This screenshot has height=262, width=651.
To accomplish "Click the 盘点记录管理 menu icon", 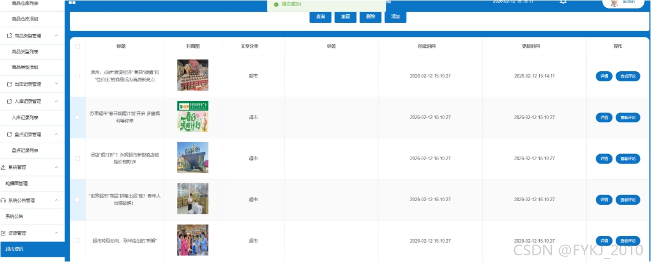I will coord(10,135).
